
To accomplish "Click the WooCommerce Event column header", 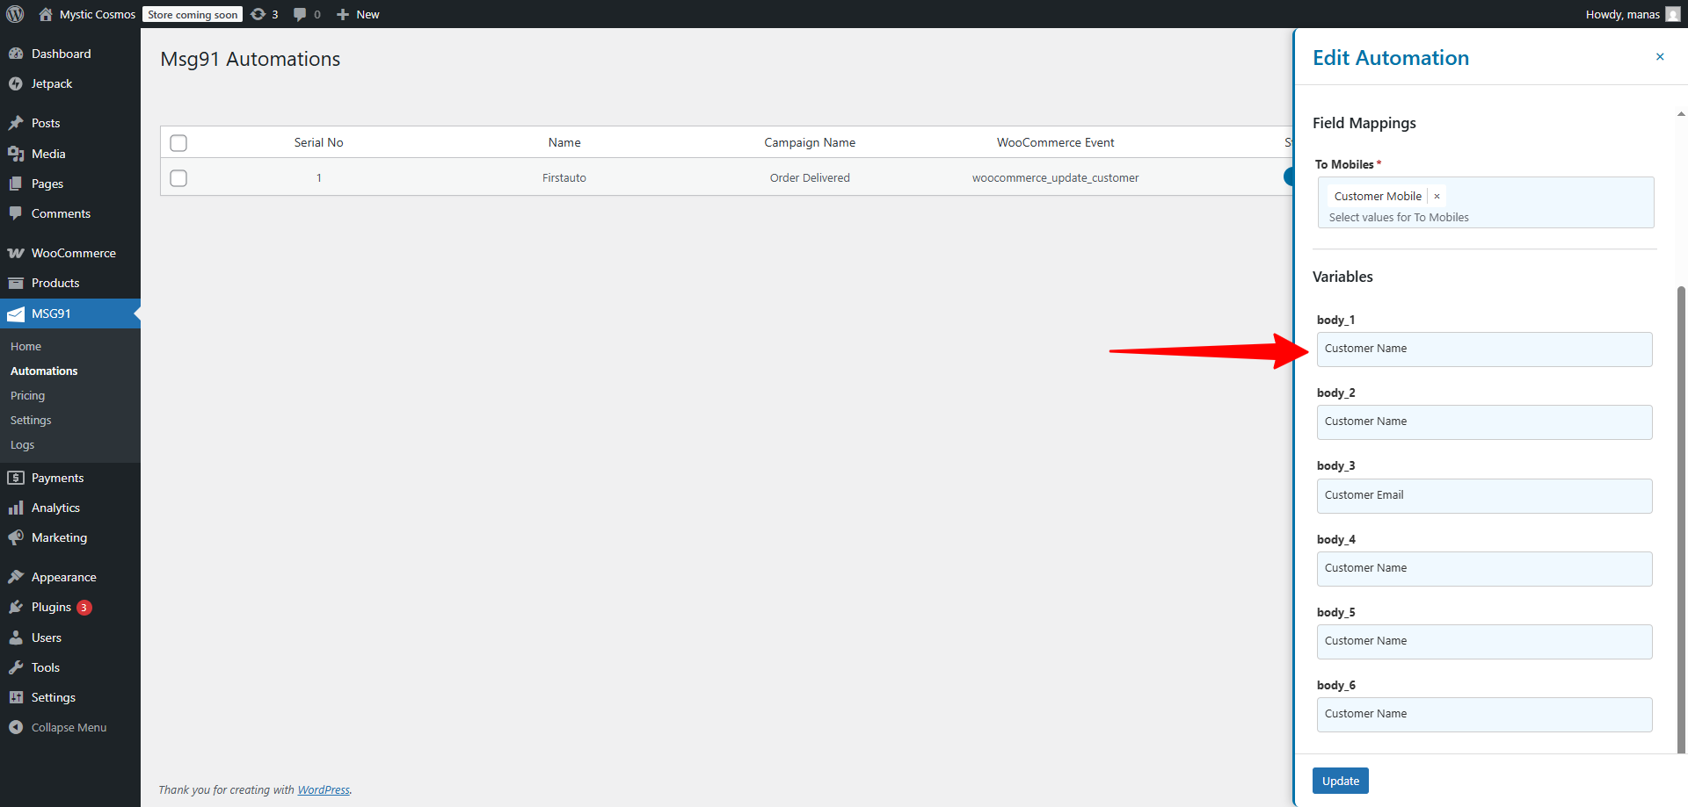I will coord(1055,142).
